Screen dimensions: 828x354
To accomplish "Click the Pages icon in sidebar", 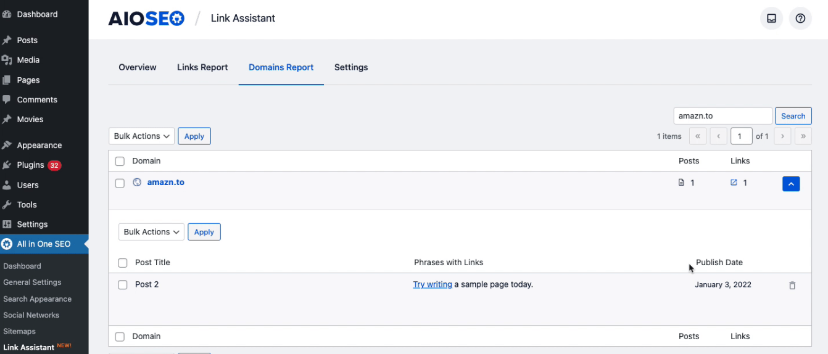I will pos(7,80).
